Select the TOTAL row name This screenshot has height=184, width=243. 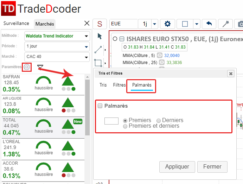9,120
